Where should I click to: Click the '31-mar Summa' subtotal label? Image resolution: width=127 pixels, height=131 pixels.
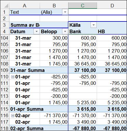coord(27,70)
